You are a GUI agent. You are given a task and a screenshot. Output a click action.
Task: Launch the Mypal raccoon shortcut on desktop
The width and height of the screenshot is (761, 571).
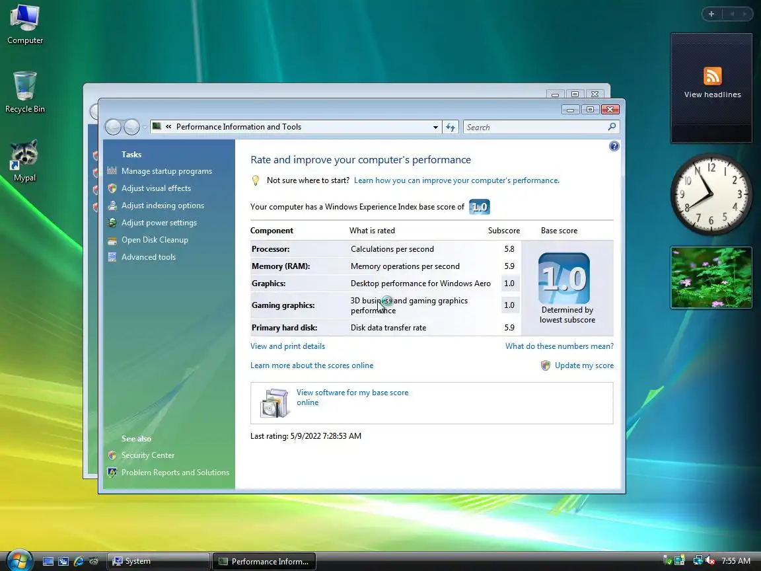pyautogui.click(x=24, y=160)
